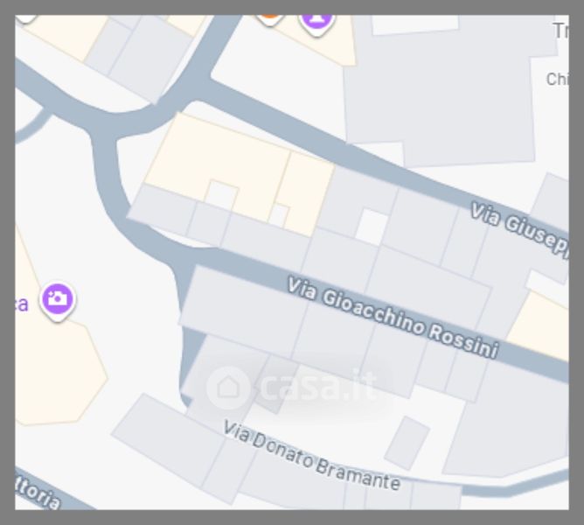The width and height of the screenshot is (584, 525).
Task: Click the casa.it house logo icon
Action: 228,388
